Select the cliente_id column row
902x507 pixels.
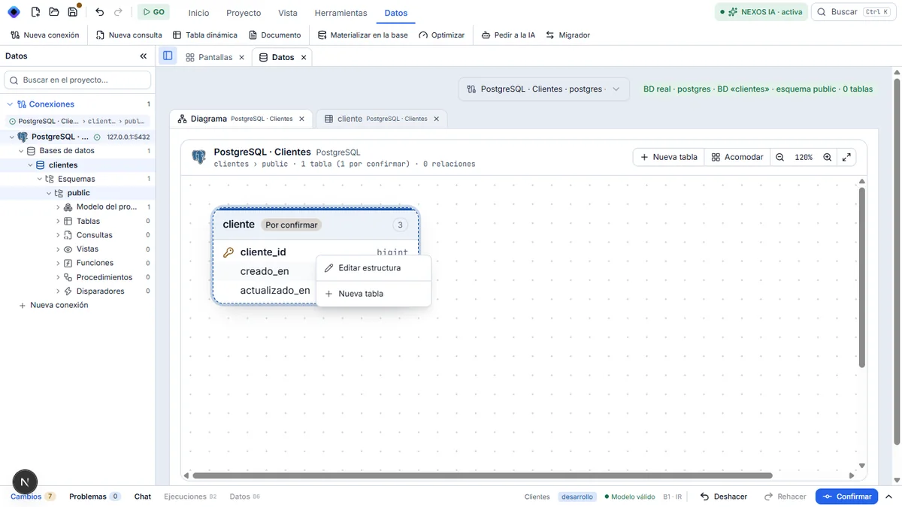coord(316,252)
